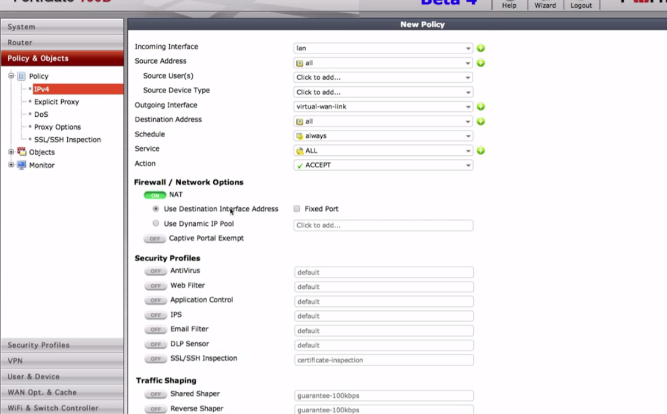The height and width of the screenshot is (414, 667).
Task: Select Explicit Proxy policy item
Action: 56,102
